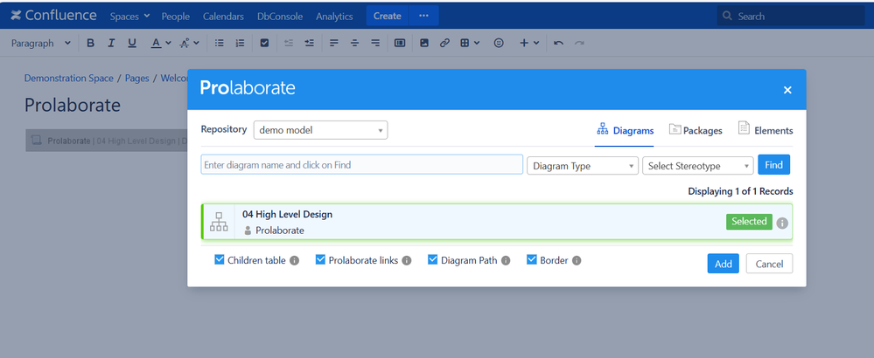
Task: Click the Prolaborate macro placeholder on page
Action: pos(107,141)
